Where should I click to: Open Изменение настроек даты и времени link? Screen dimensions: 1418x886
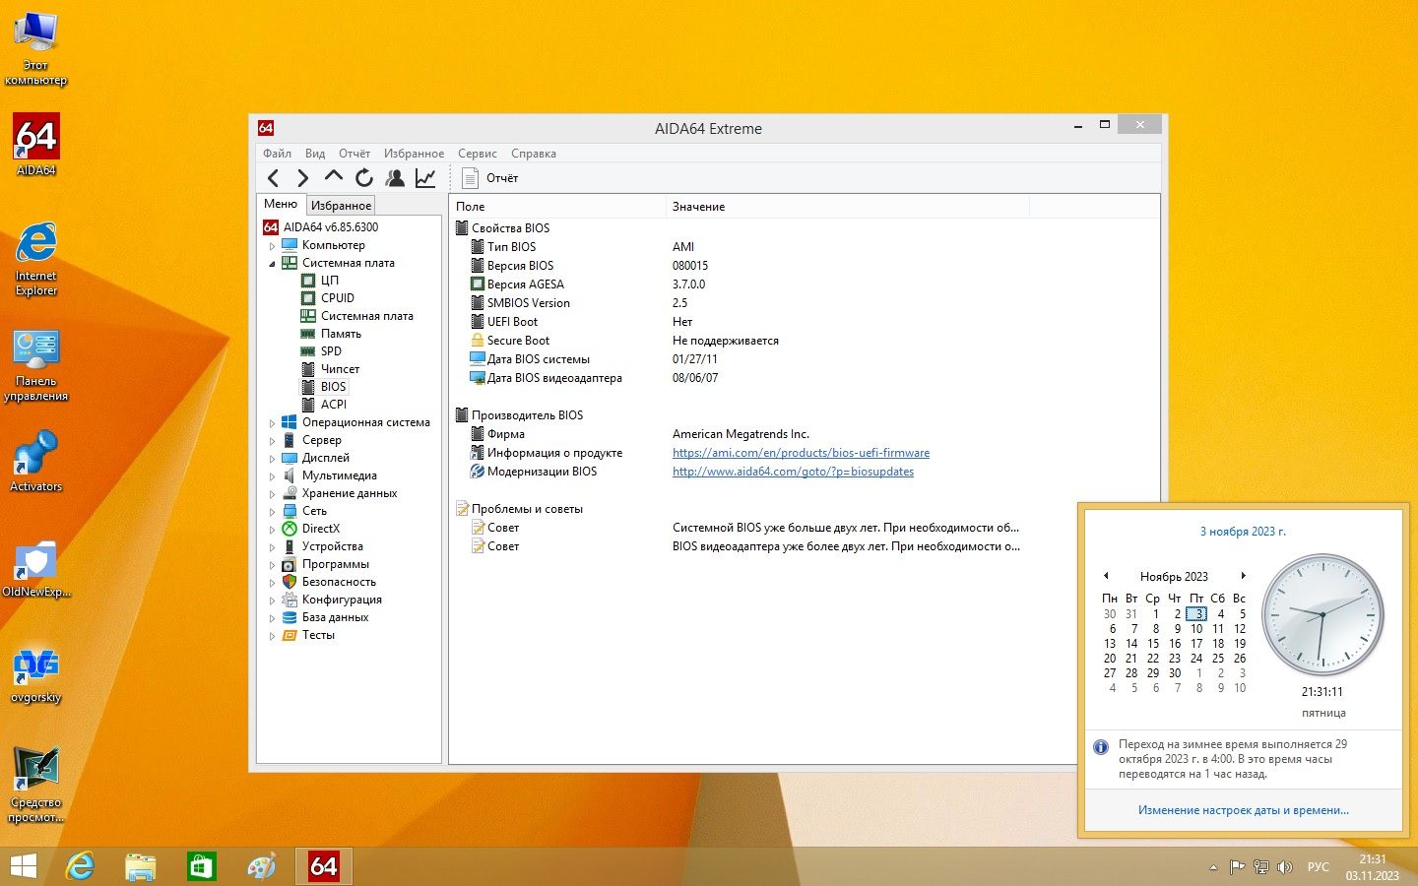(1243, 810)
